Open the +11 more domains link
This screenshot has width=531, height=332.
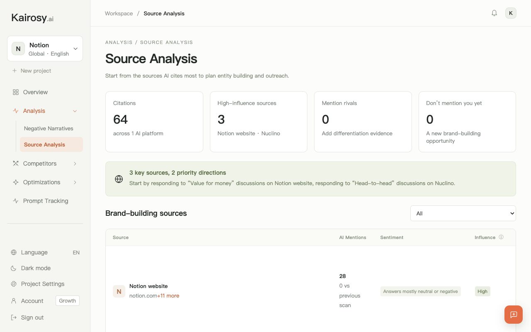168,296
